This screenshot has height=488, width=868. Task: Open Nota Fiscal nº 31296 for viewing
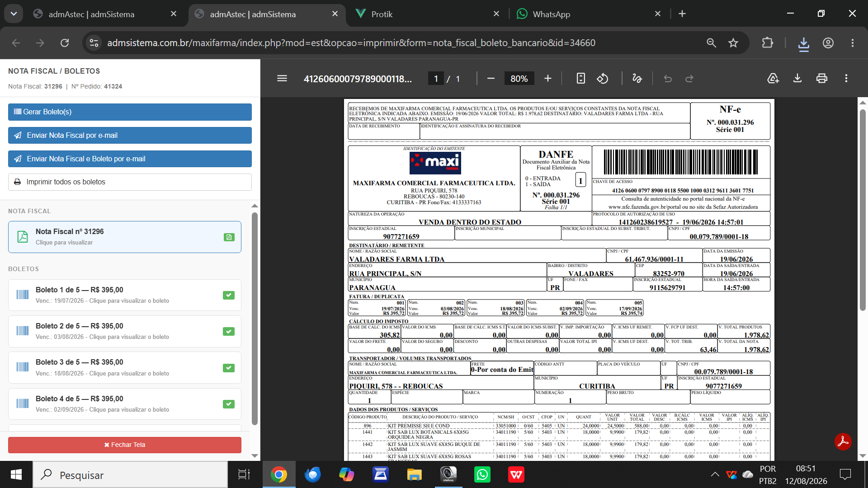[x=124, y=237]
